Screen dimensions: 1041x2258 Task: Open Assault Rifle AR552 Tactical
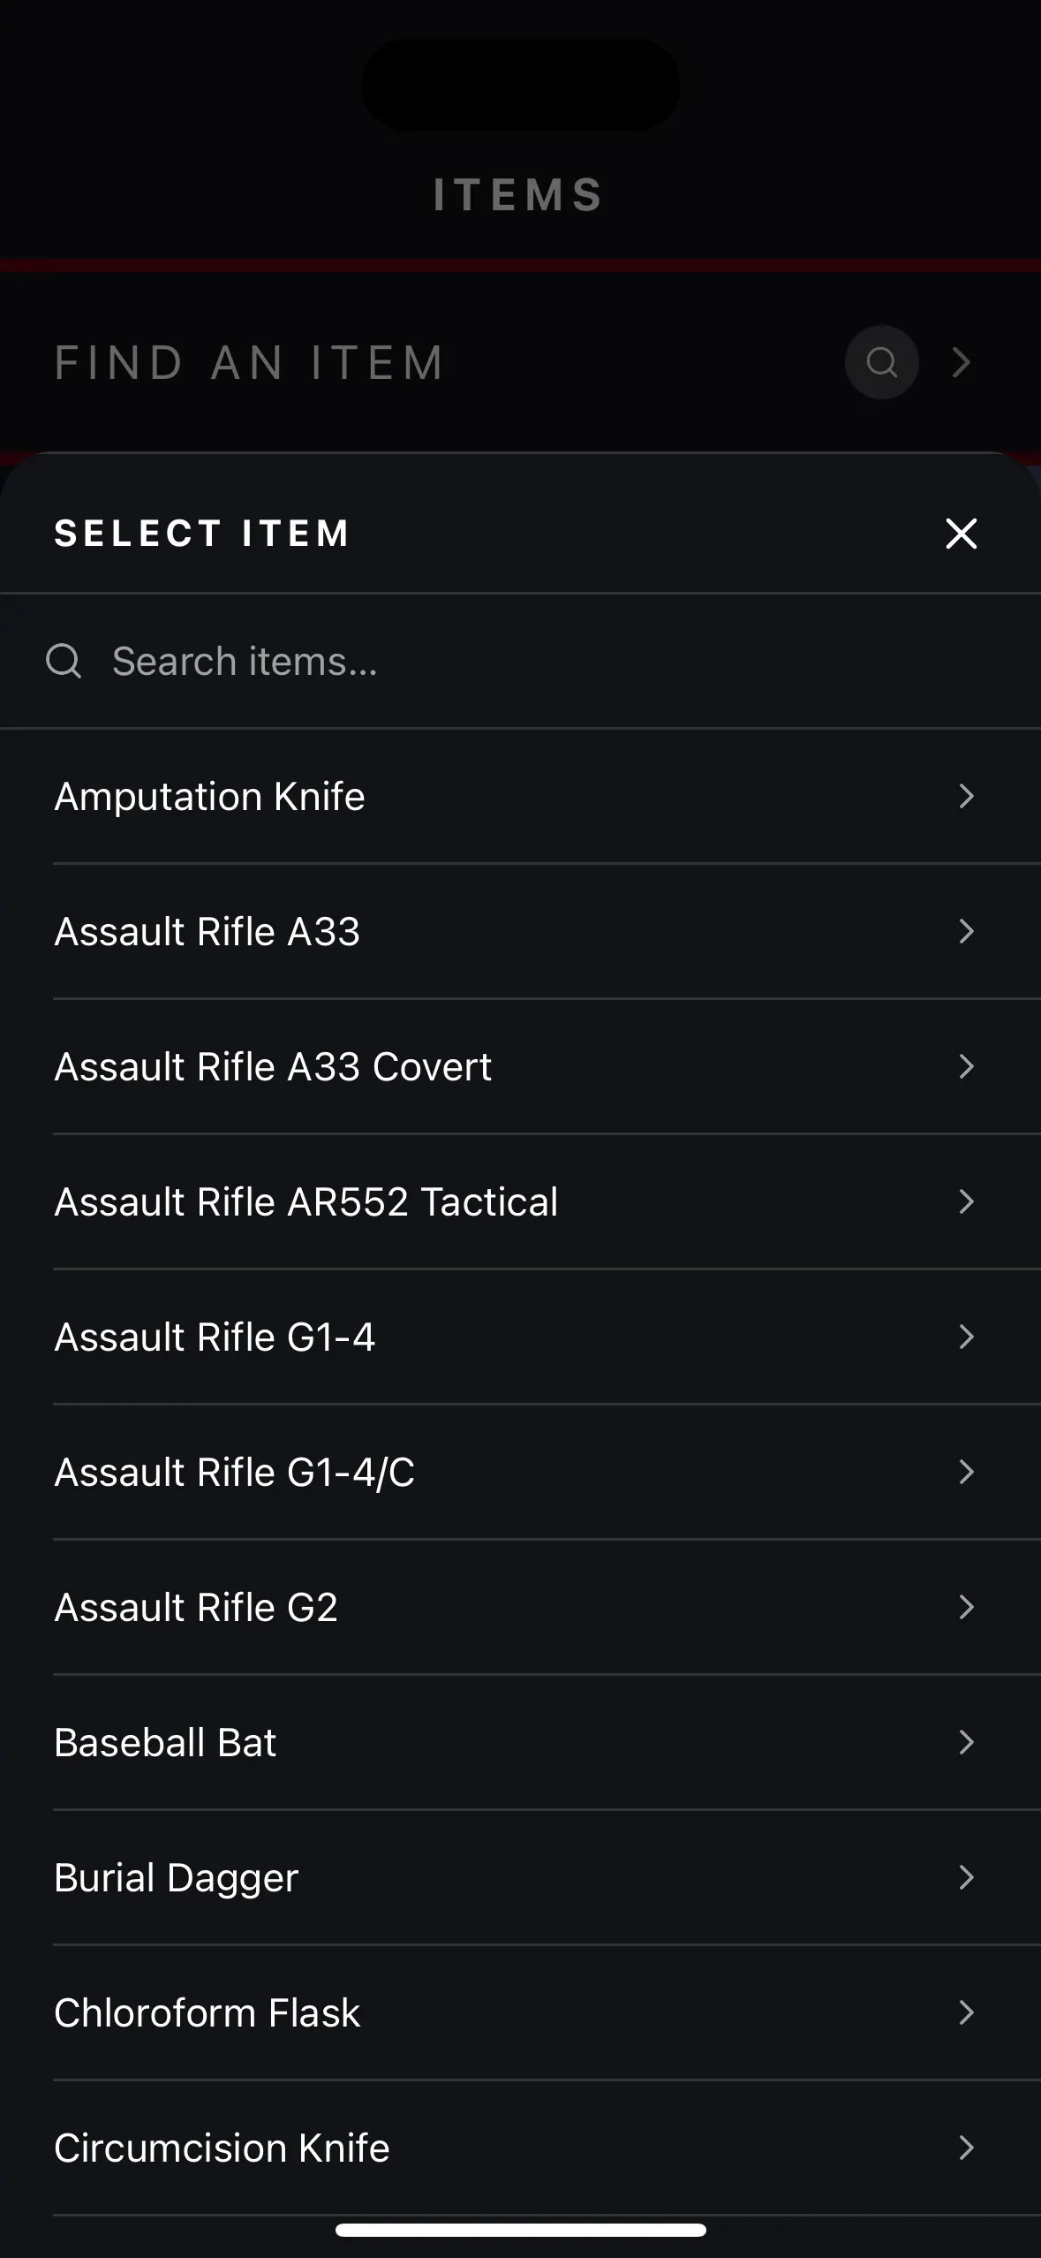point(520,1201)
